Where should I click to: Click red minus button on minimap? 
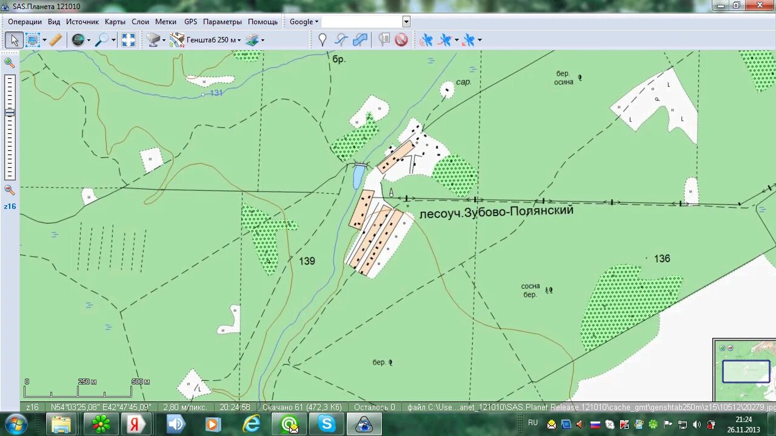(x=730, y=348)
